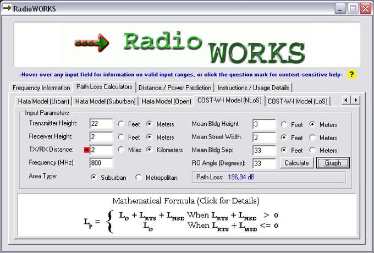This screenshot has width=374, height=253.
Task: Set Receiver Height unit to Feet
Action: [129, 137]
